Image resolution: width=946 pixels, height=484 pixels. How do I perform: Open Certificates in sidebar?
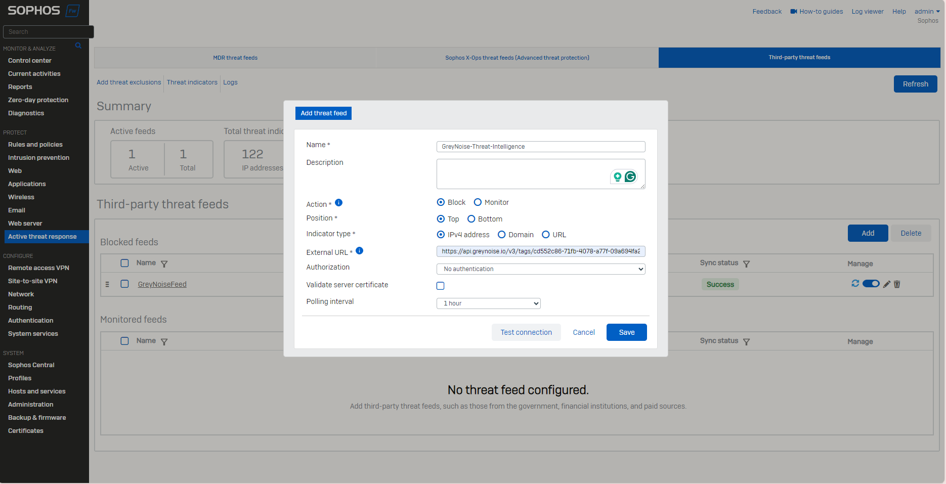tap(26, 431)
